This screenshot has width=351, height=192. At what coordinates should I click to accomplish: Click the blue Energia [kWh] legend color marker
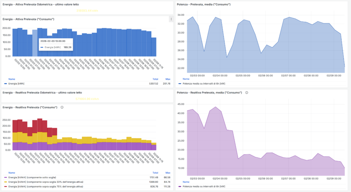[x=5, y=84]
